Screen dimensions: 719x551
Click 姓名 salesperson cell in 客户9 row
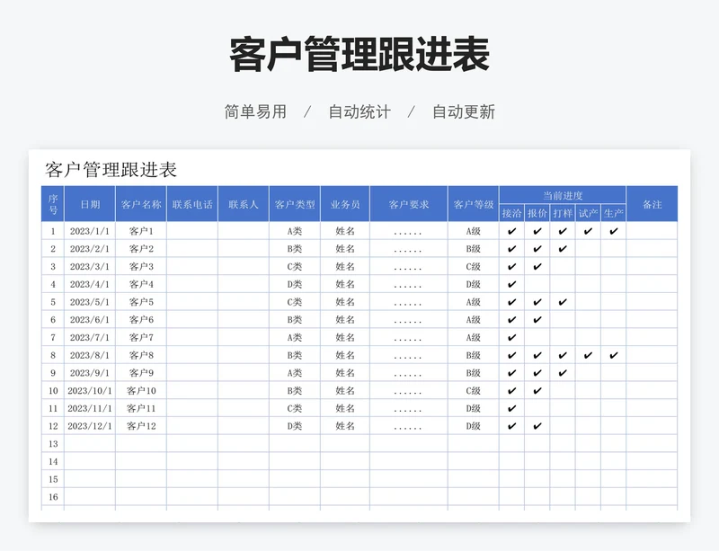tap(345, 373)
